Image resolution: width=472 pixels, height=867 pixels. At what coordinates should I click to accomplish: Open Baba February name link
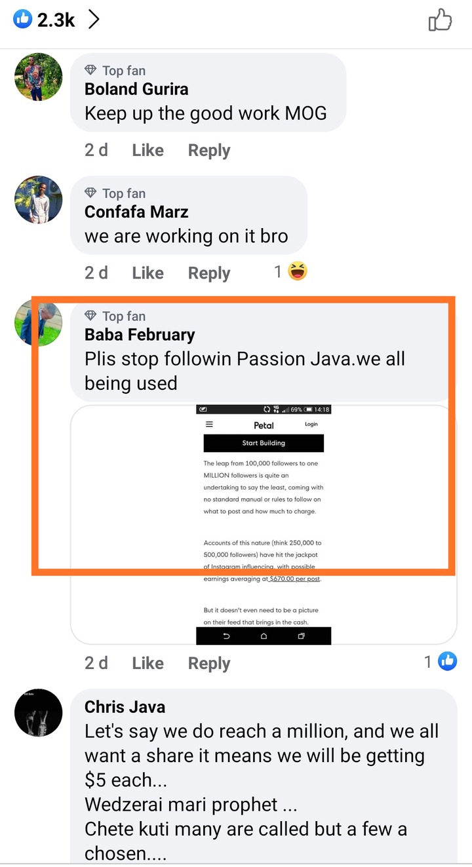[140, 335]
